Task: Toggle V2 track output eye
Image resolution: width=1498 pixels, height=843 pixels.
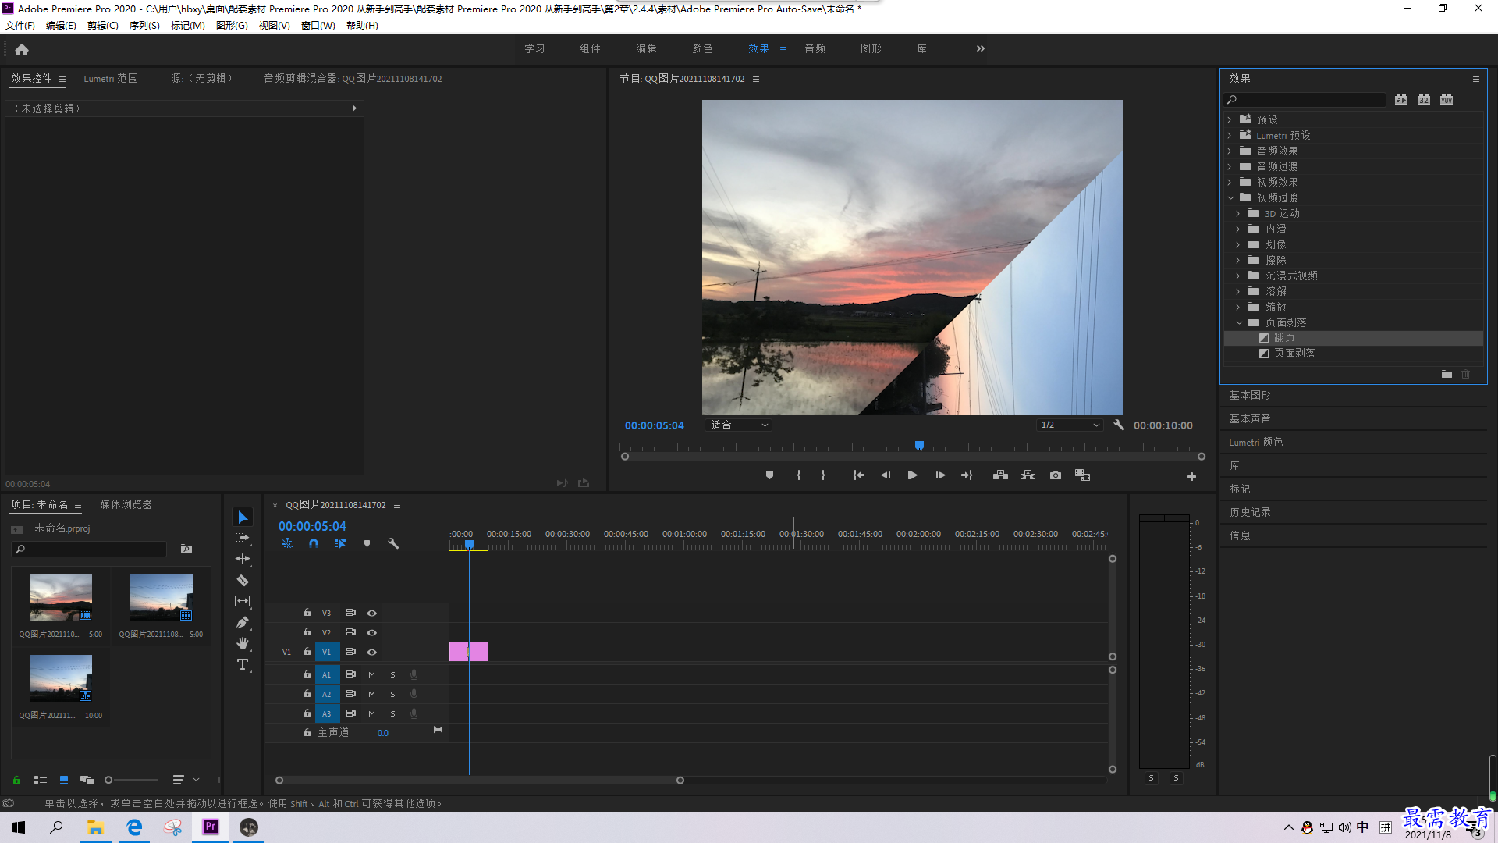Action: coord(372,633)
